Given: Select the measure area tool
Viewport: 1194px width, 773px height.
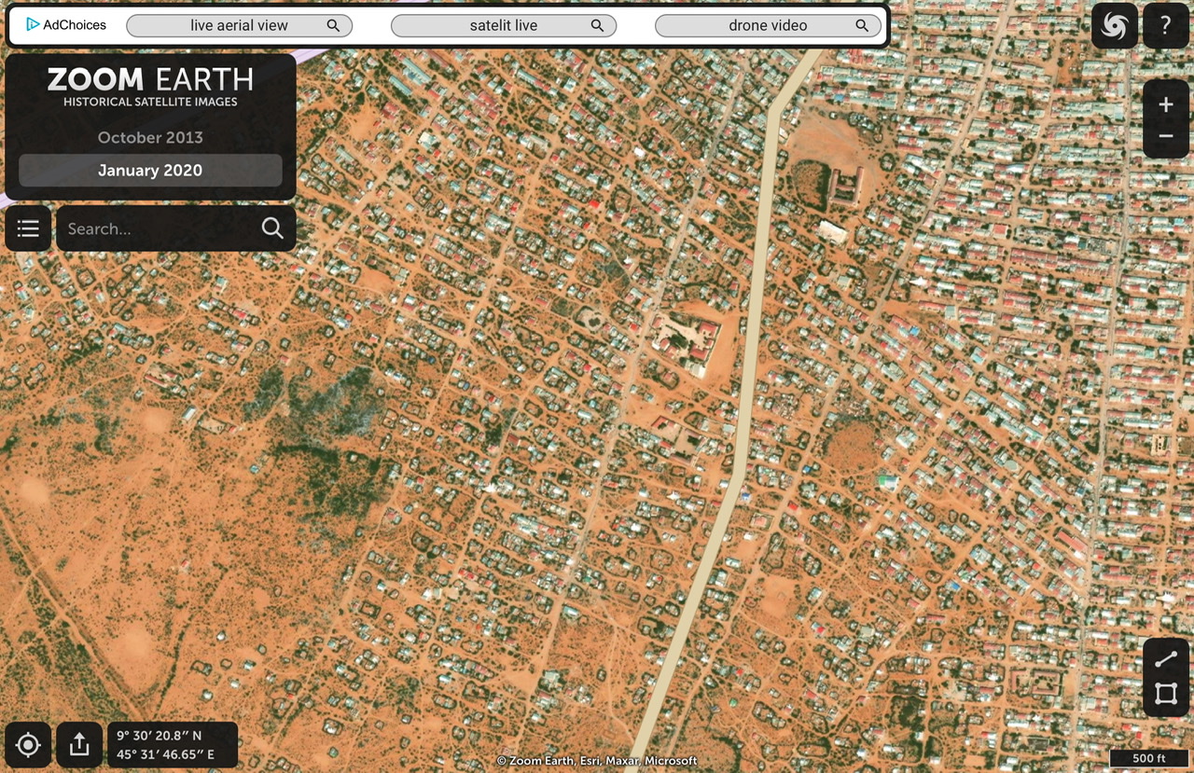Looking at the screenshot, I should [x=1165, y=694].
